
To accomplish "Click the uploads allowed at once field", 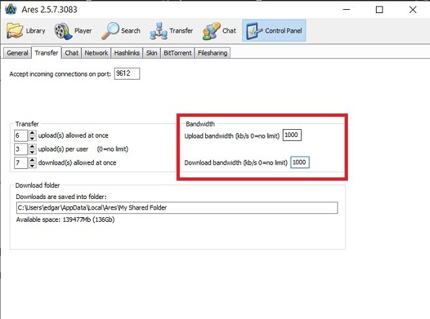I will 21,135.
